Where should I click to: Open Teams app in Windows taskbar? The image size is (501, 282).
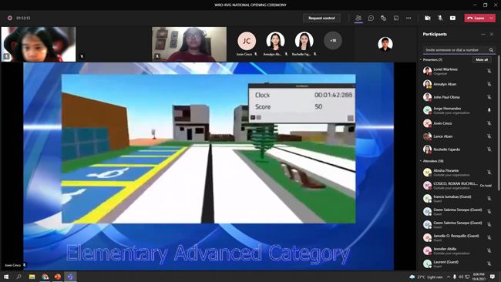click(70, 277)
